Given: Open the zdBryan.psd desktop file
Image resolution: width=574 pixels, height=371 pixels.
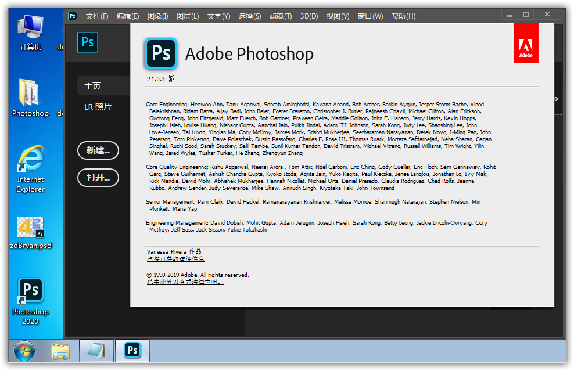Looking at the screenshot, I should 31,233.
